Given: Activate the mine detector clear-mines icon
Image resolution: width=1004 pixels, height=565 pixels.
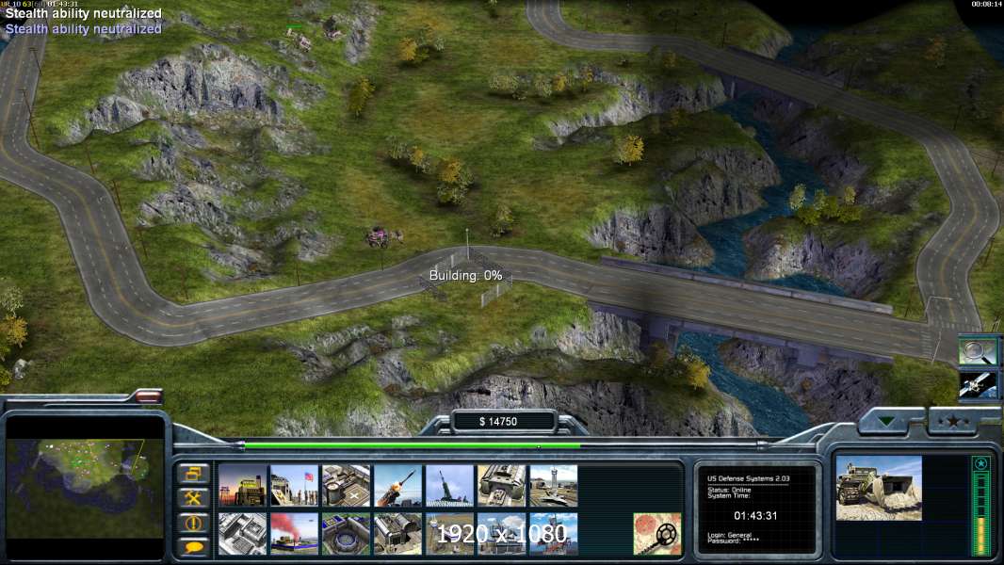Looking at the screenshot, I should [x=657, y=534].
